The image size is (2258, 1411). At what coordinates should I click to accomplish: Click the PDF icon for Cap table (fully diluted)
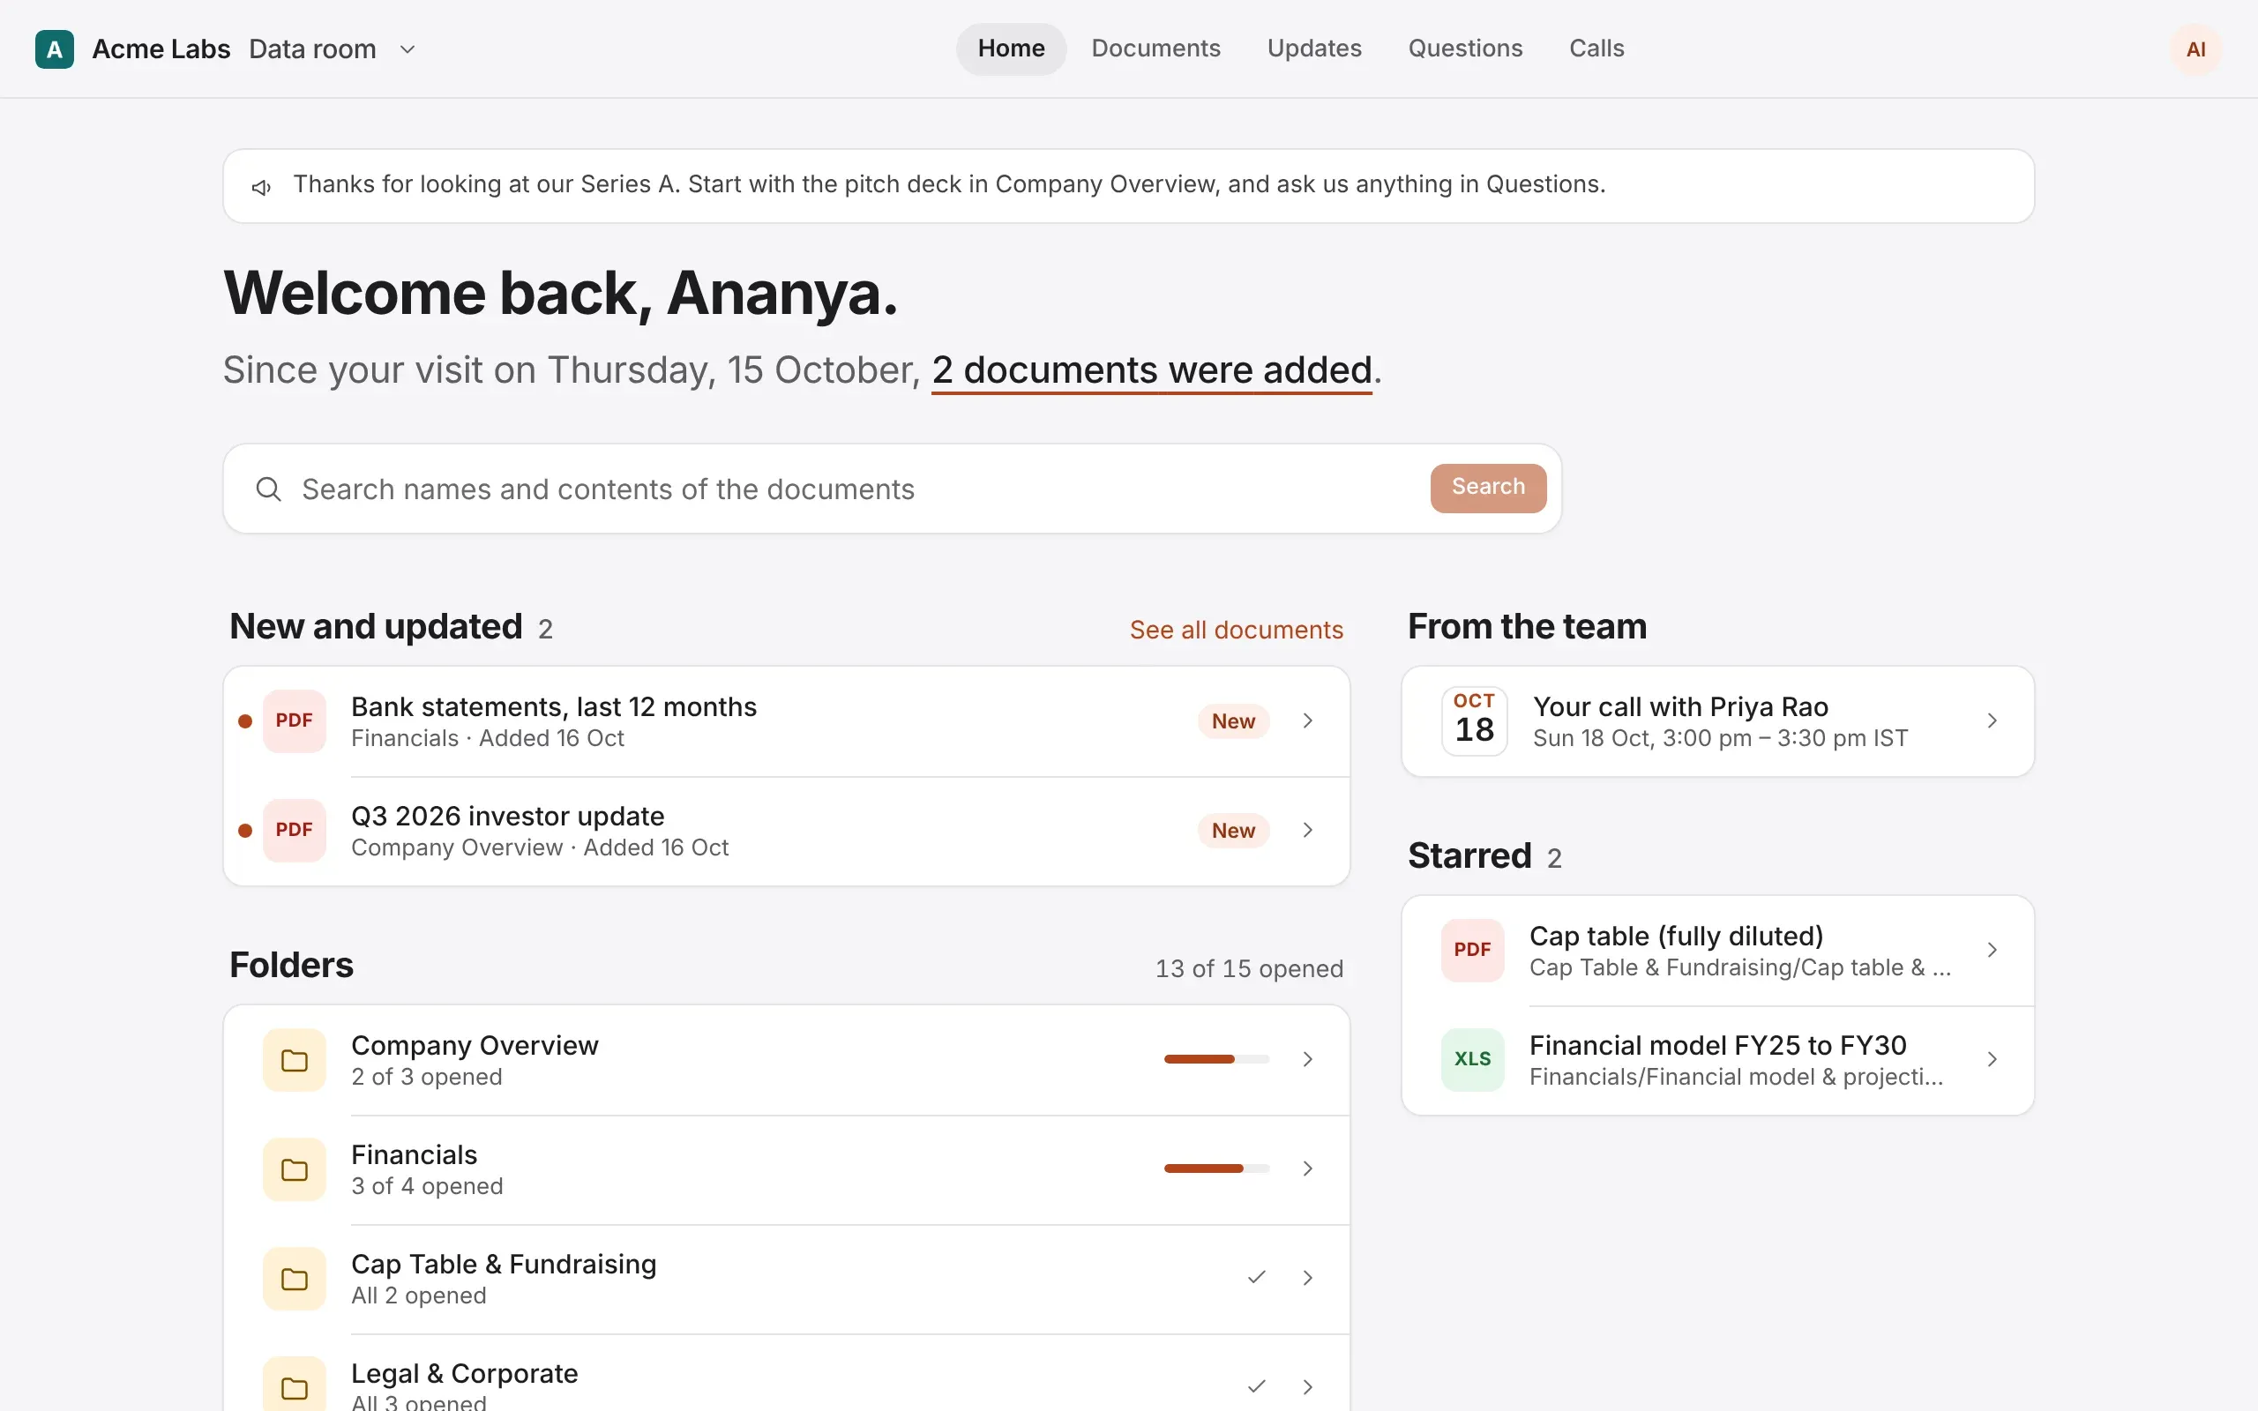1471,950
